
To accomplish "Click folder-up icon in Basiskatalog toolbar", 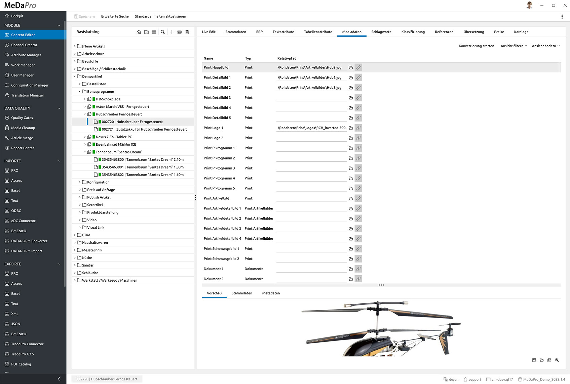I will pos(146,32).
